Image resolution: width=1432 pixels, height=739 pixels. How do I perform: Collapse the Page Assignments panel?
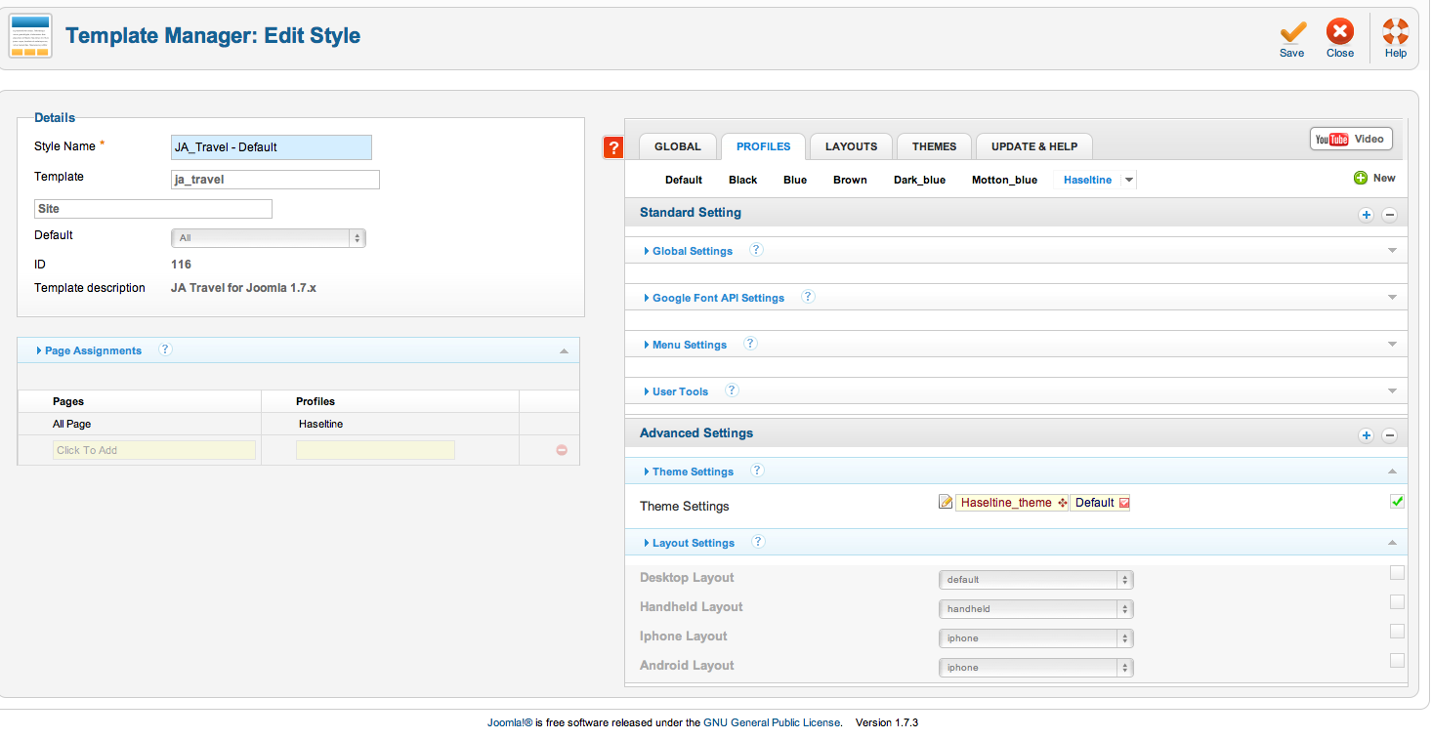(299, 350)
